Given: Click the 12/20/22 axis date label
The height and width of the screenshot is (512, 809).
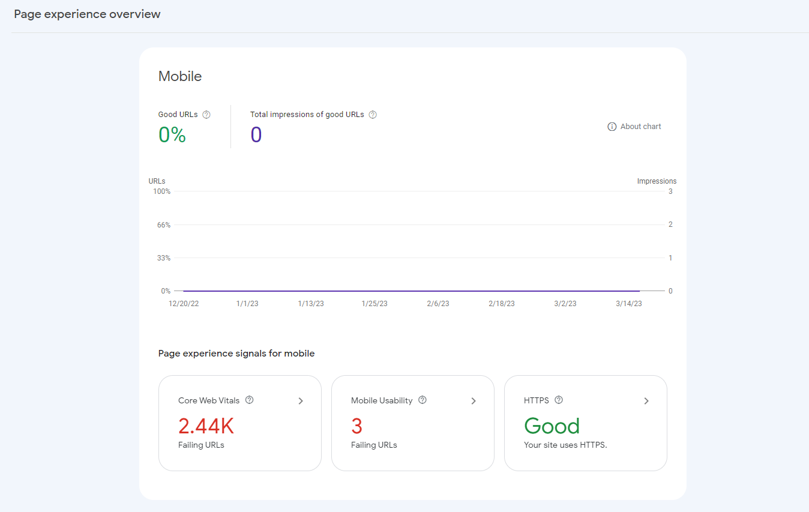Looking at the screenshot, I should click(x=184, y=303).
